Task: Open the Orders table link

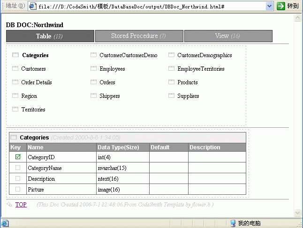Action: coord(107,82)
